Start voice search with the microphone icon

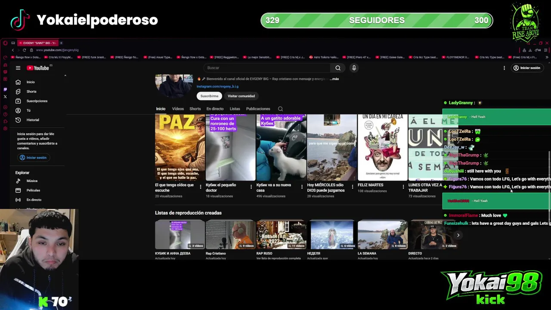click(354, 68)
